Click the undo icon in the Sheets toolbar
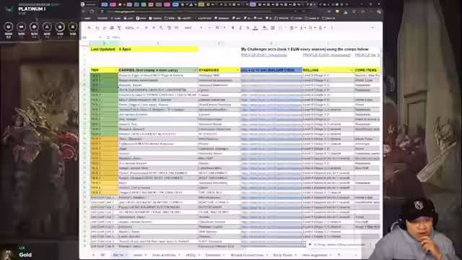 click(97, 27)
